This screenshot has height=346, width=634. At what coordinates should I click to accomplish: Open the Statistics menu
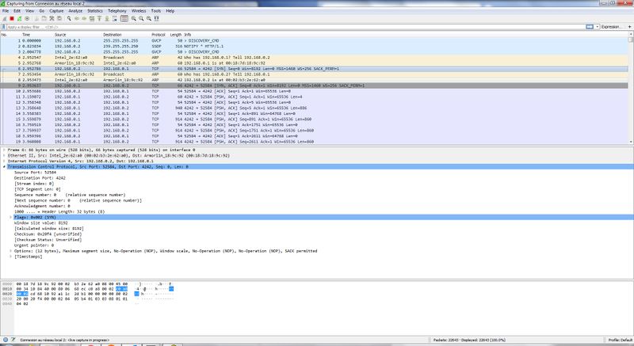(94, 11)
